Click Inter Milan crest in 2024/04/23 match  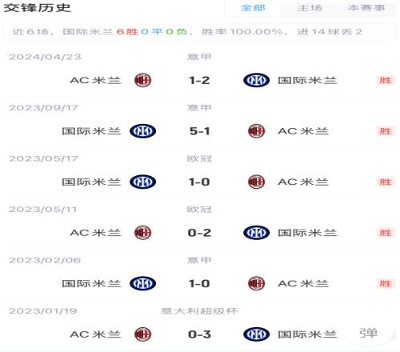[x=256, y=80]
